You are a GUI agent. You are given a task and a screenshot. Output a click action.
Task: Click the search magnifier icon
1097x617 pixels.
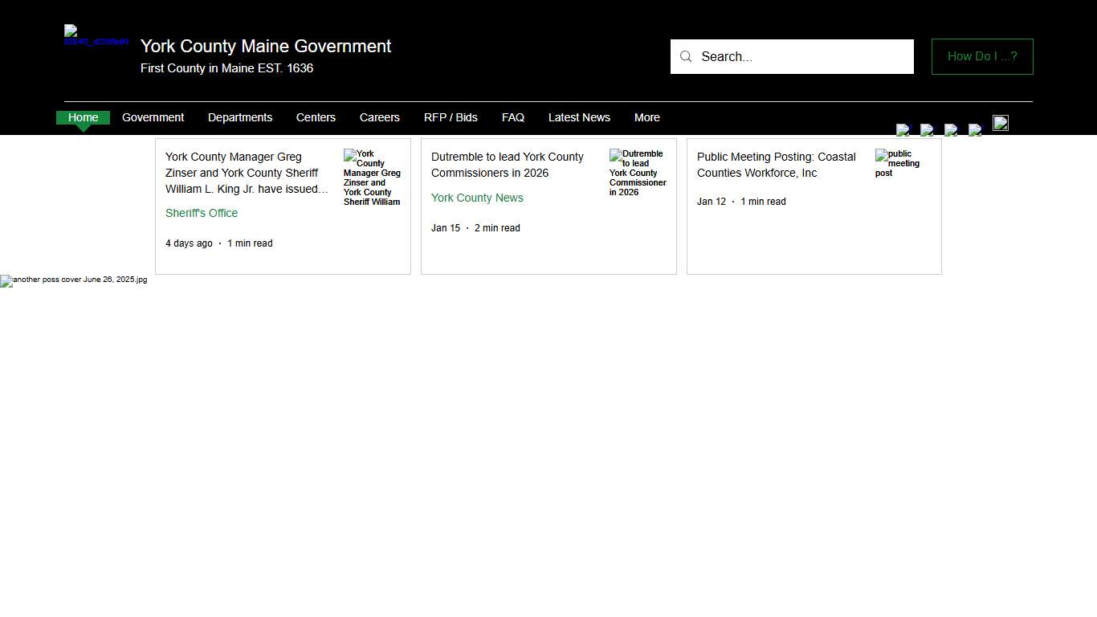pyautogui.click(x=686, y=56)
